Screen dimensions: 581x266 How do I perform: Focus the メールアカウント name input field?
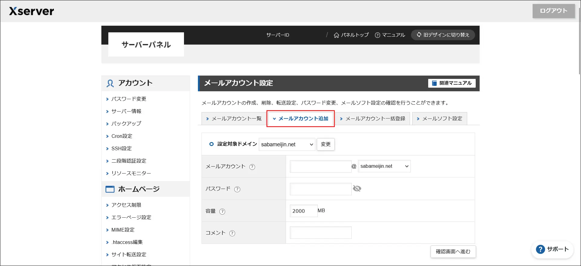coord(320,167)
